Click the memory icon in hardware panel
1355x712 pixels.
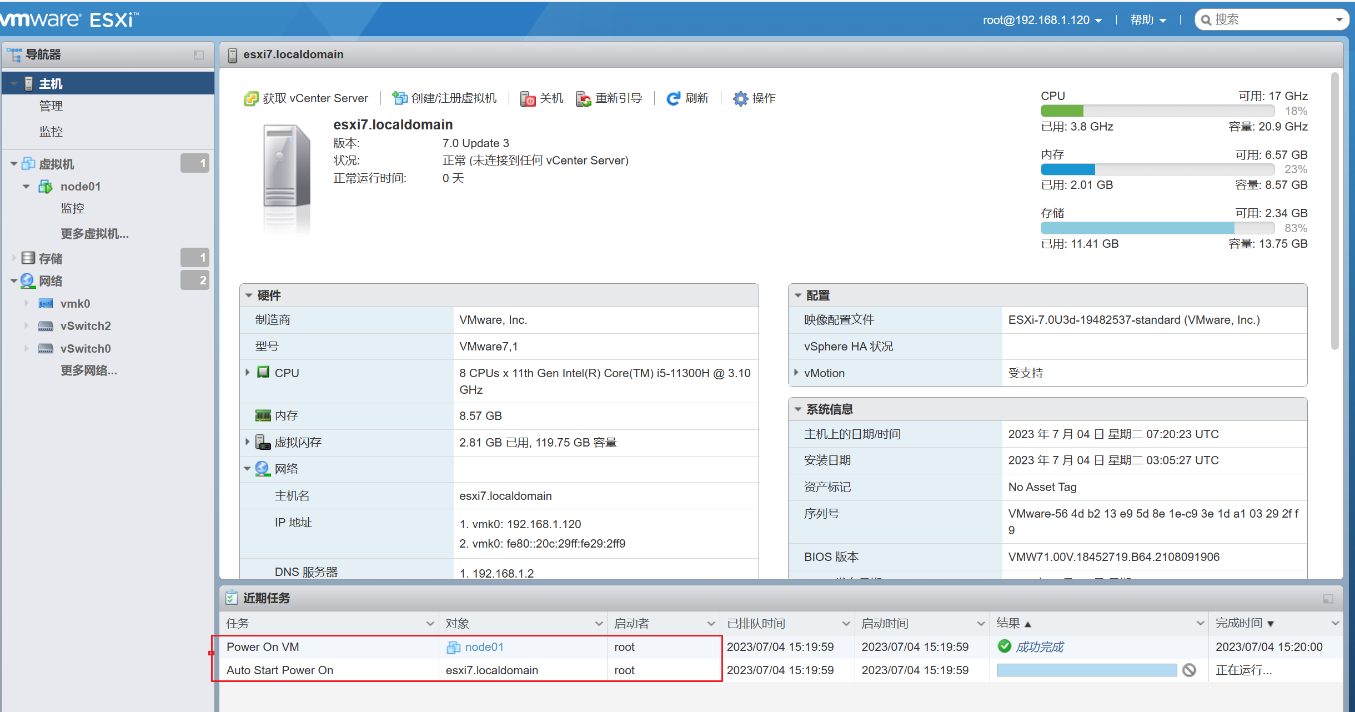[263, 415]
